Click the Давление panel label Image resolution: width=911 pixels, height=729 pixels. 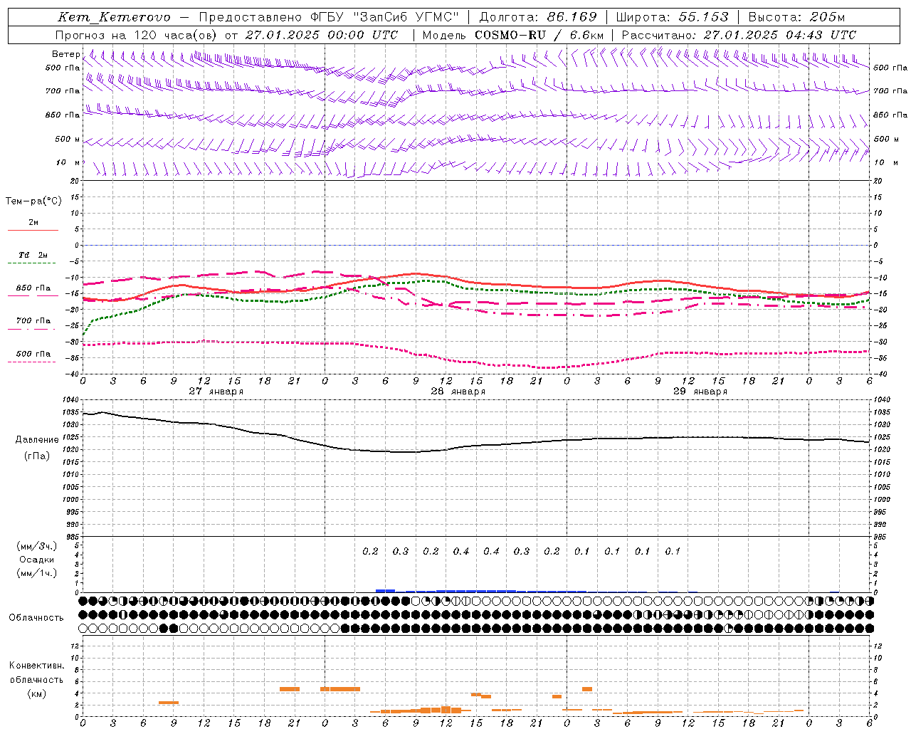point(37,440)
